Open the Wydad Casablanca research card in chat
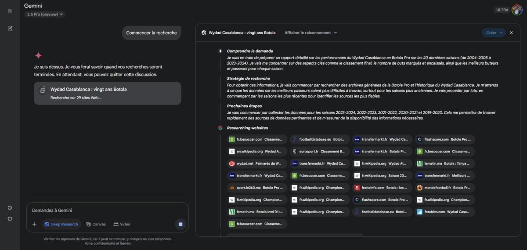527x250 pixels. [108, 93]
